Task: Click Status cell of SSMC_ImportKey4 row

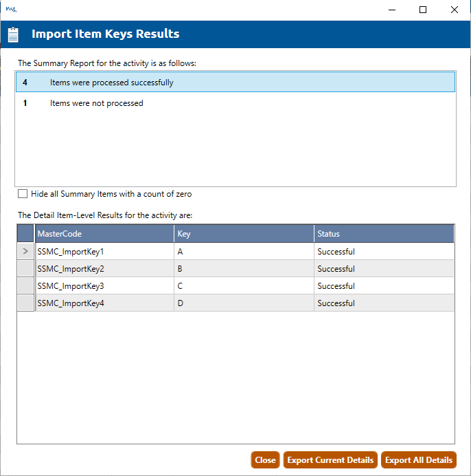Action: click(x=384, y=303)
